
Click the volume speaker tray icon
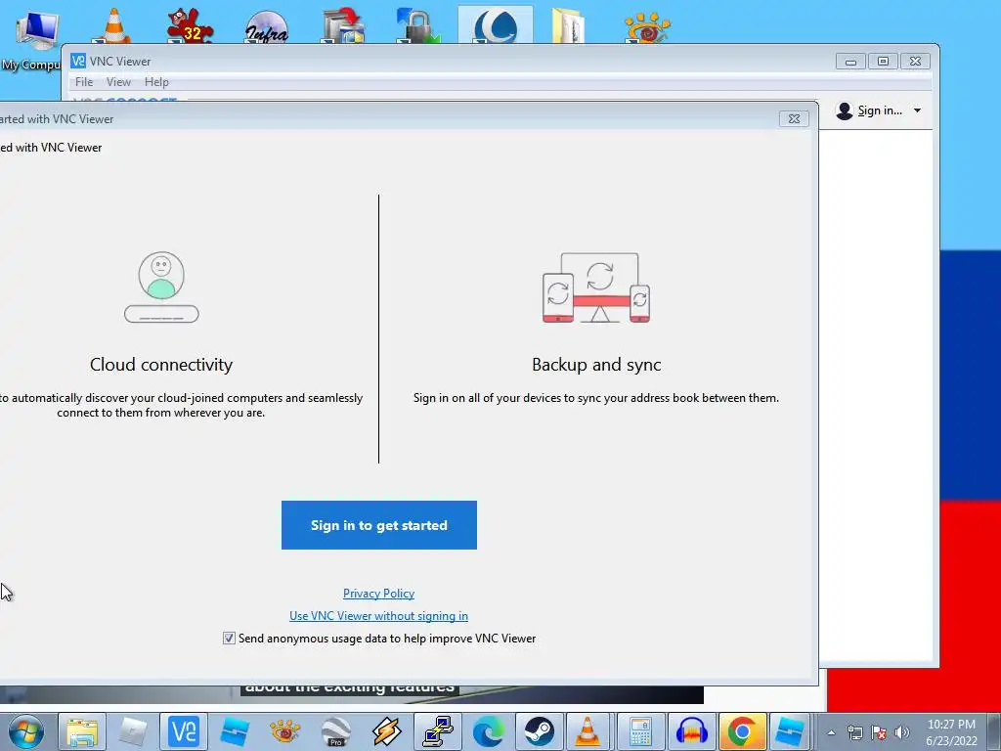click(902, 733)
